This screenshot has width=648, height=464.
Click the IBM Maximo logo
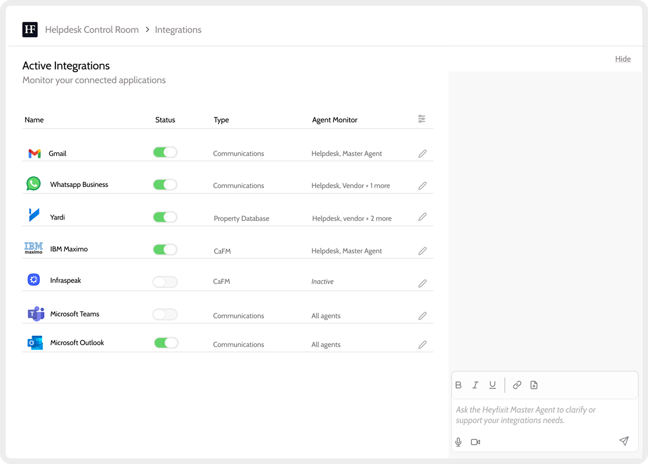(34, 248)
